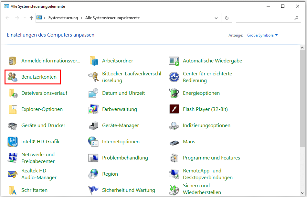The width and height of the screenshot is (307, 197).
Task: Open the recent locations chevron
Action: tap(25, 18)
